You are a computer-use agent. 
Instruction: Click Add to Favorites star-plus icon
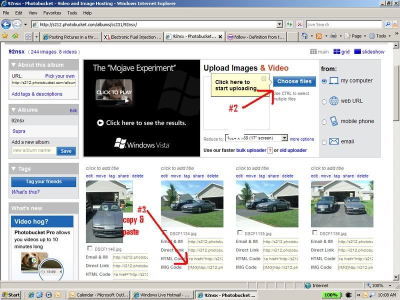tap(15, 36)
